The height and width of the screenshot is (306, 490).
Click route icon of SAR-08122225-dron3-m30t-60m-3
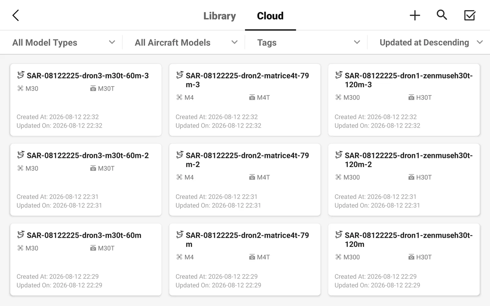[21, 75]
